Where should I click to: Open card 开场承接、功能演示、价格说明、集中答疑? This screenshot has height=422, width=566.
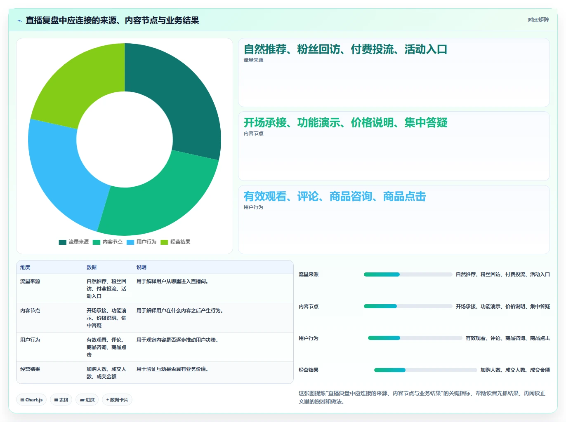[x=394, y=146]
